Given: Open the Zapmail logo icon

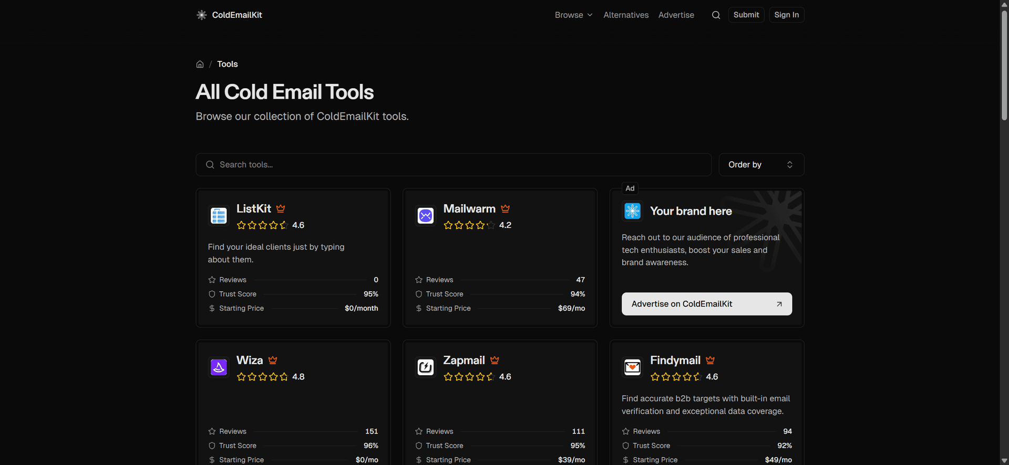Looking at the screenshot, I should [425, 367].
